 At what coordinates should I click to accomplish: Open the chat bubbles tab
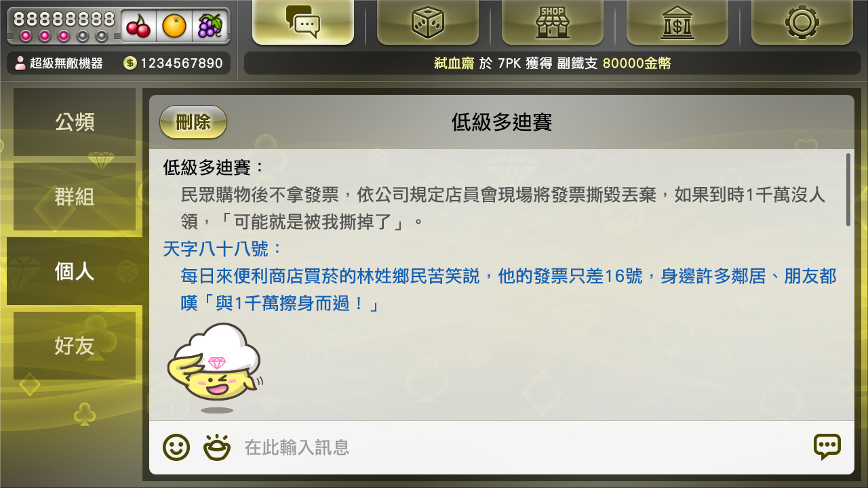pyautogui.click(x=303, y=22)
